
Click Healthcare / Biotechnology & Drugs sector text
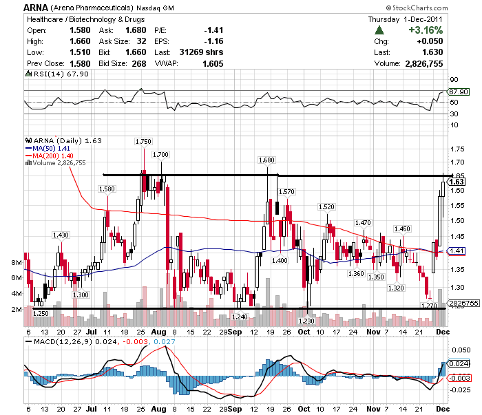coord(86,19)
